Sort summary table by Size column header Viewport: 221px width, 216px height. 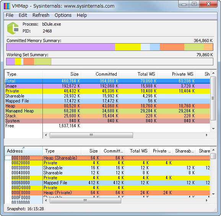click(x=62, y=74)
